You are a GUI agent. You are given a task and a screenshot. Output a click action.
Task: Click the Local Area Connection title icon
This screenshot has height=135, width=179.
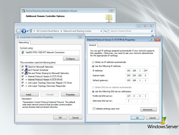(18, 37)
